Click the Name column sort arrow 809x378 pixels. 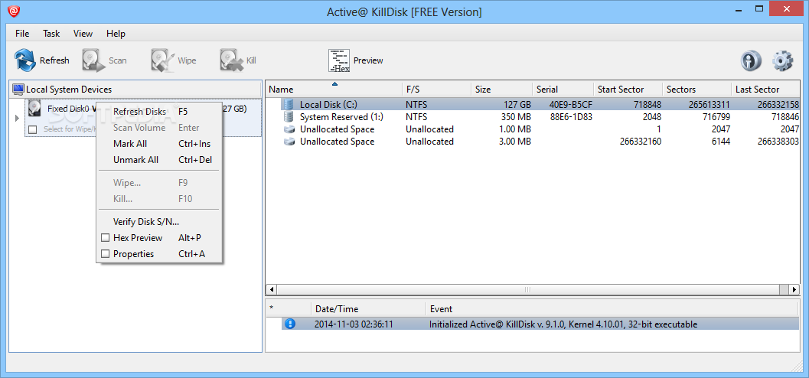pos(334,83)
